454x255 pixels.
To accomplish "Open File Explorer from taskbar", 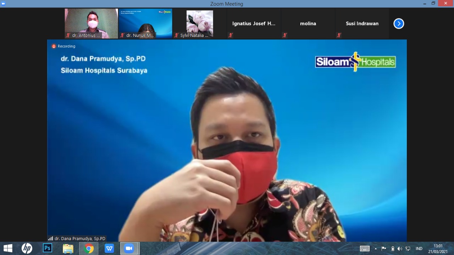I will (68, 248).
